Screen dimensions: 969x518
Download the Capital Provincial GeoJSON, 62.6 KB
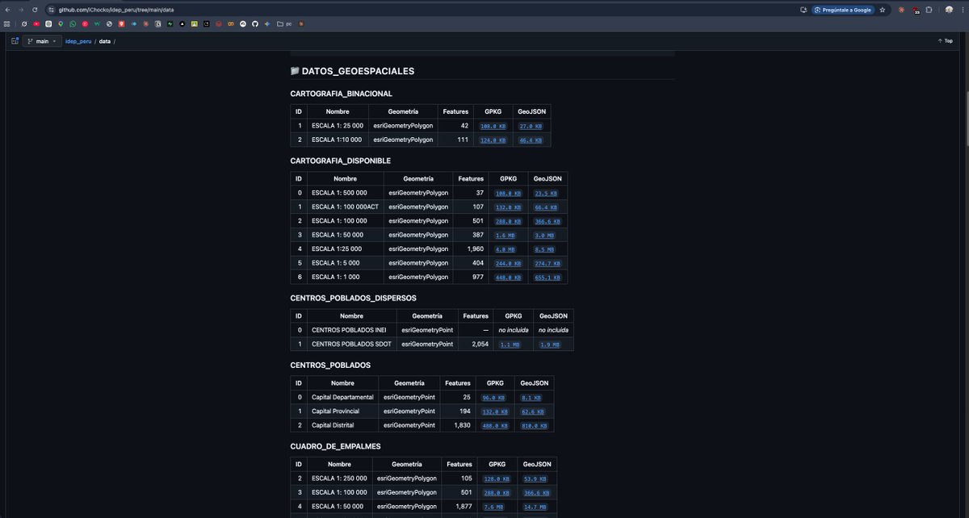[x=533, y=411]
